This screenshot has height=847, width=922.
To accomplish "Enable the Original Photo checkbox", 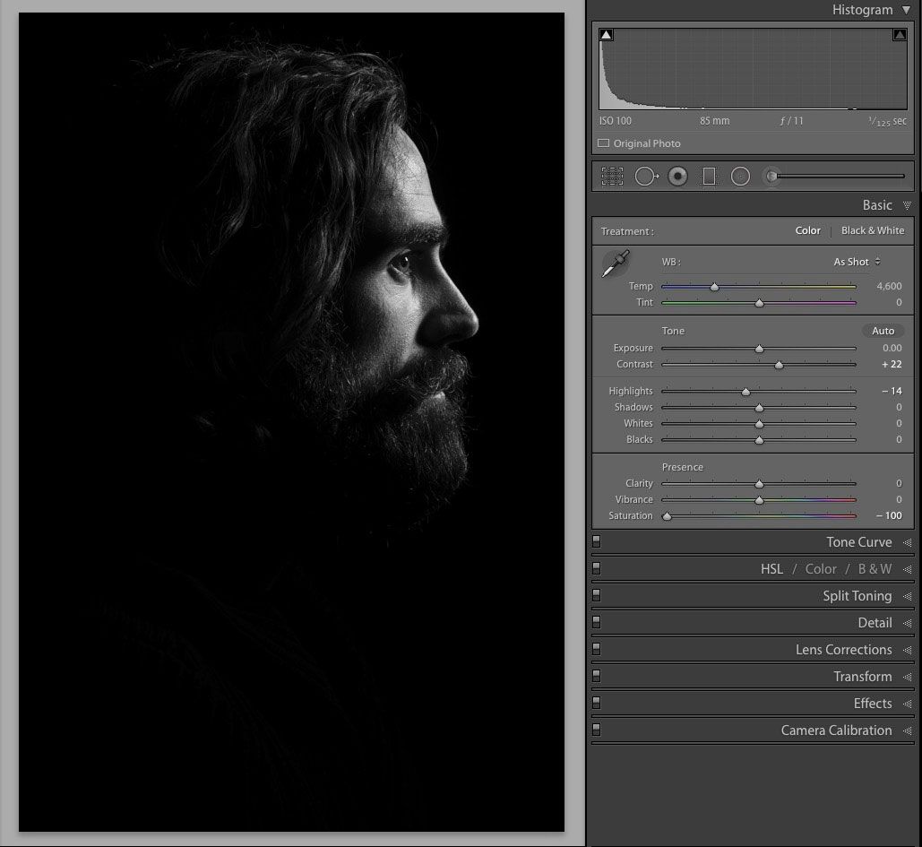I will 603,143.
